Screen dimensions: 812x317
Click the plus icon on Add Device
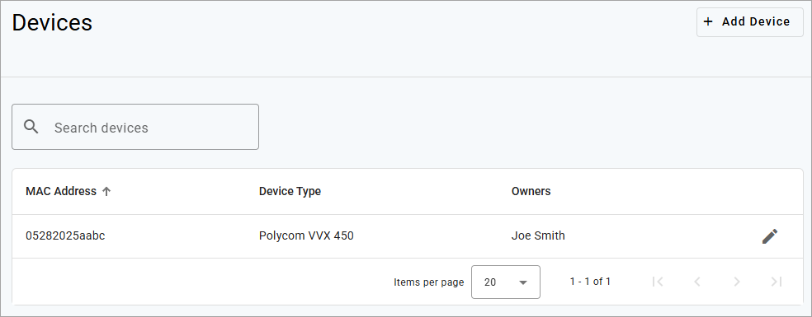[x=708, y=21]
